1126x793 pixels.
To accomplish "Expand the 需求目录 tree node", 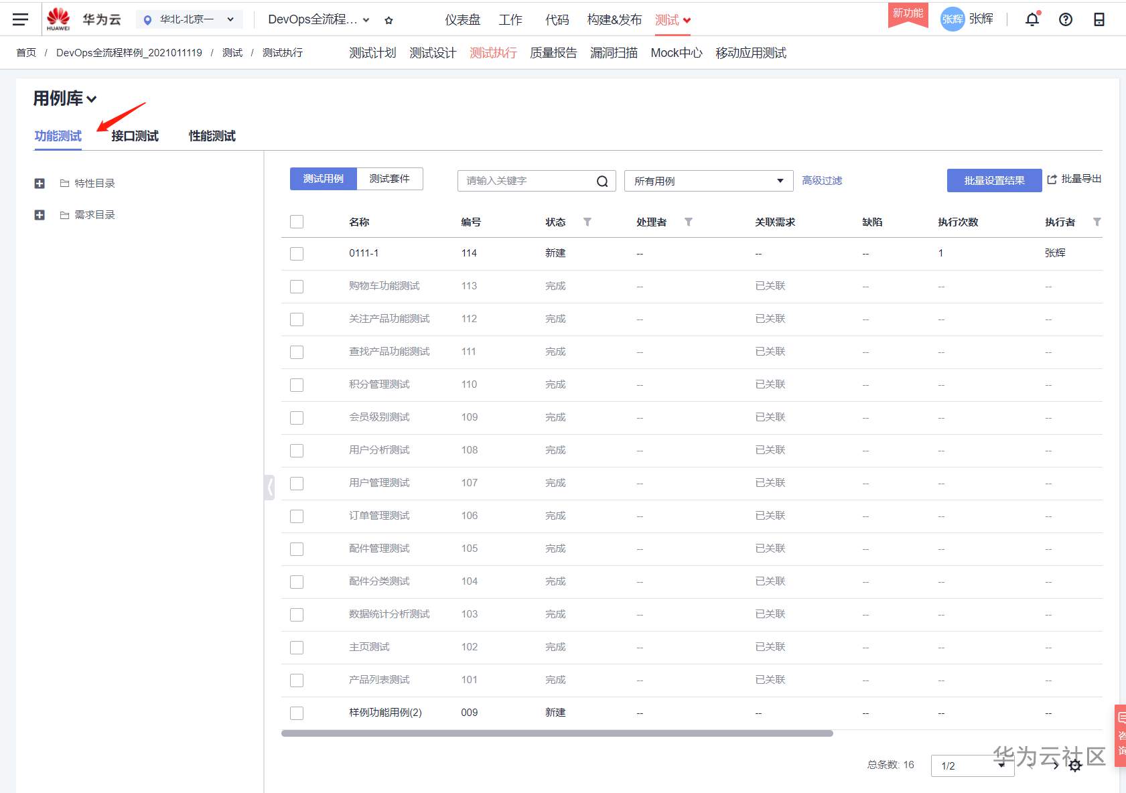I will 40,215.
